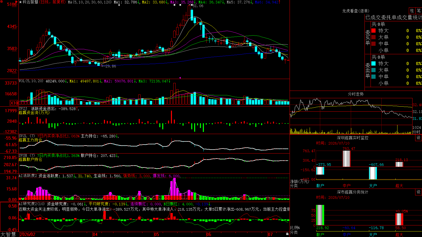Click the SVZJ indicator name
The width and height of the screenshot is (422, 237).
point(23,108)
